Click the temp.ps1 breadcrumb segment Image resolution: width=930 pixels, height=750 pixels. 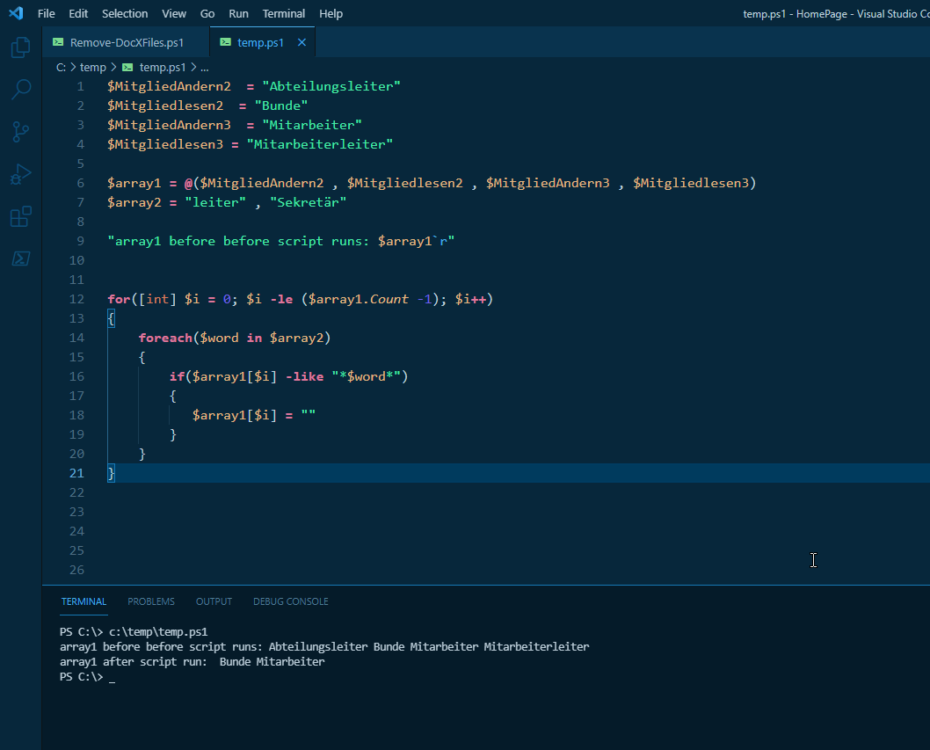coord(163,67)
